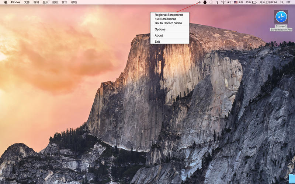Screen dimensions: 295x184
Task: Open Options from the dropdown menu
Action: [x=160, y=29]
